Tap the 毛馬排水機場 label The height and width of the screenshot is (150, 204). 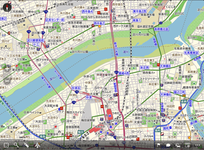[x=182, y=48]
